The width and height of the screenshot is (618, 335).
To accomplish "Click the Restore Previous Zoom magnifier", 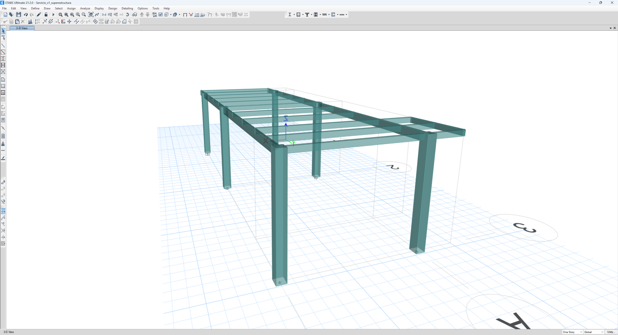I will click(72, 15).
